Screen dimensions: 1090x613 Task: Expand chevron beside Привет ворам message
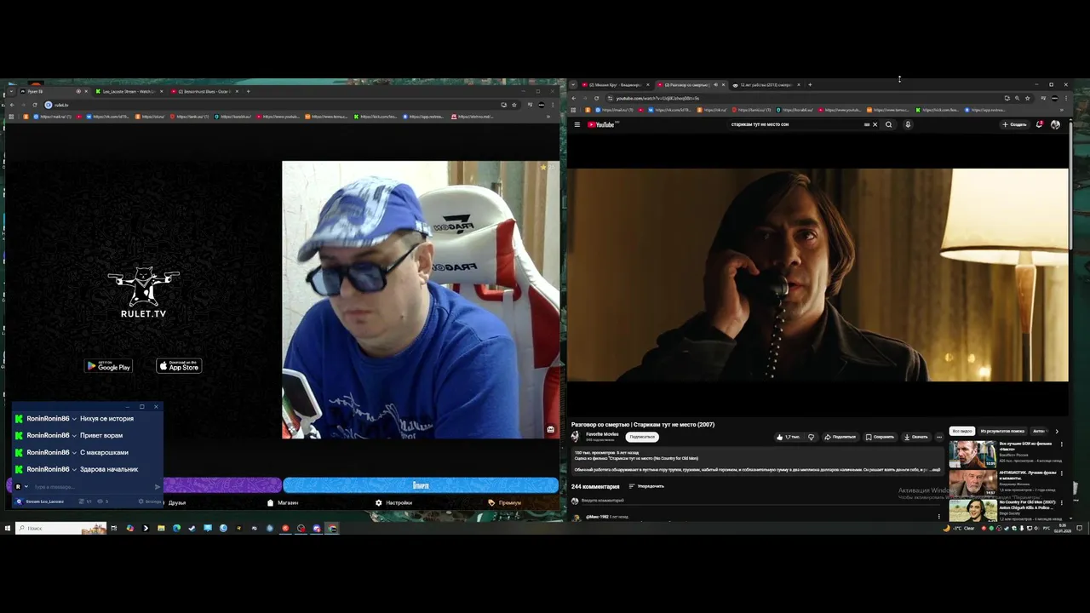(x=75, y=436)
